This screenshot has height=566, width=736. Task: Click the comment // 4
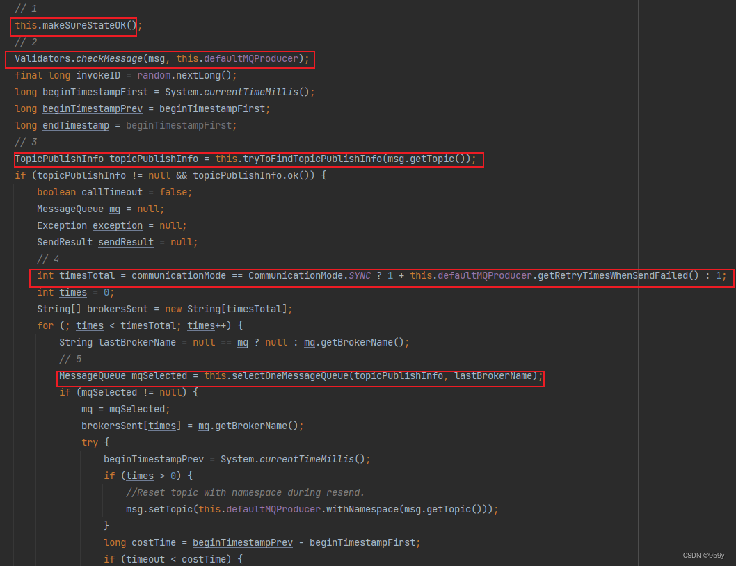pyautogui.click(x=48, y=259)
